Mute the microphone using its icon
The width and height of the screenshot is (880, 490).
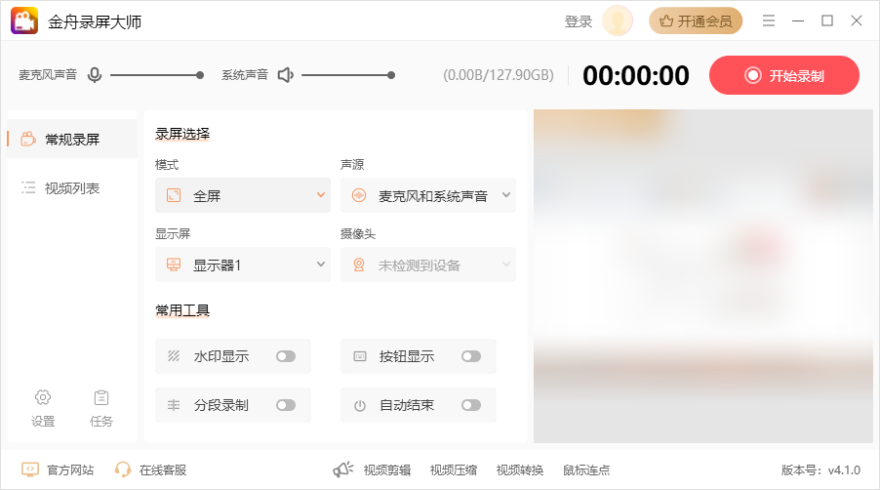pyautogui.click(x=95, y=74)
